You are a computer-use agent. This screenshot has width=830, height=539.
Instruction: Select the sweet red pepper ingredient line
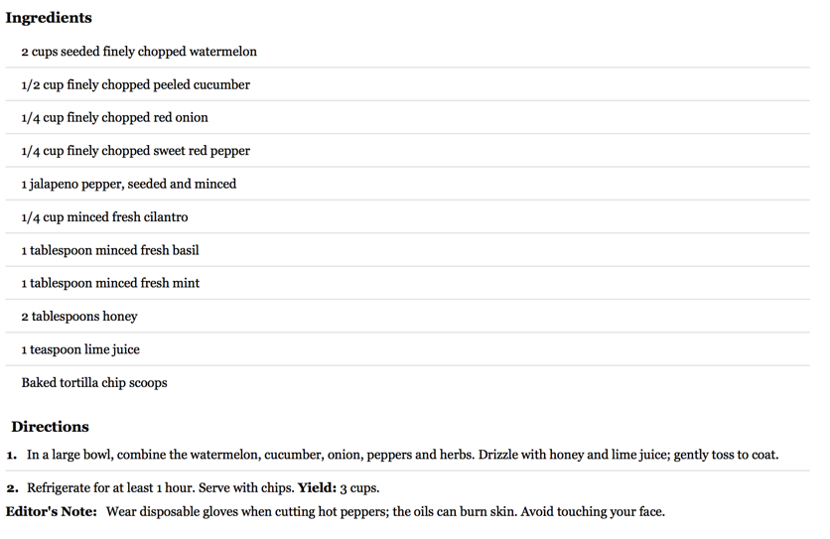pyautogui.click(x=135, y=151)
